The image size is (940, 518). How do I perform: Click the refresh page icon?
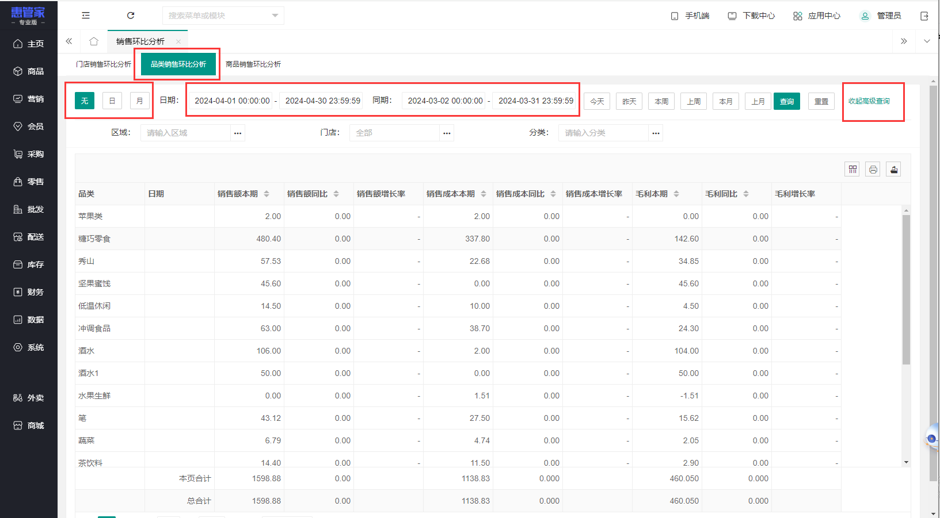[x=131, y=16]
